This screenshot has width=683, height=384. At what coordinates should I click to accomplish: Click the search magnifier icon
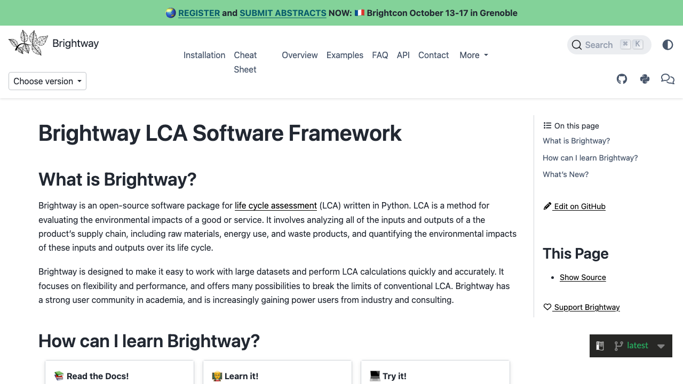coord(576,45)
